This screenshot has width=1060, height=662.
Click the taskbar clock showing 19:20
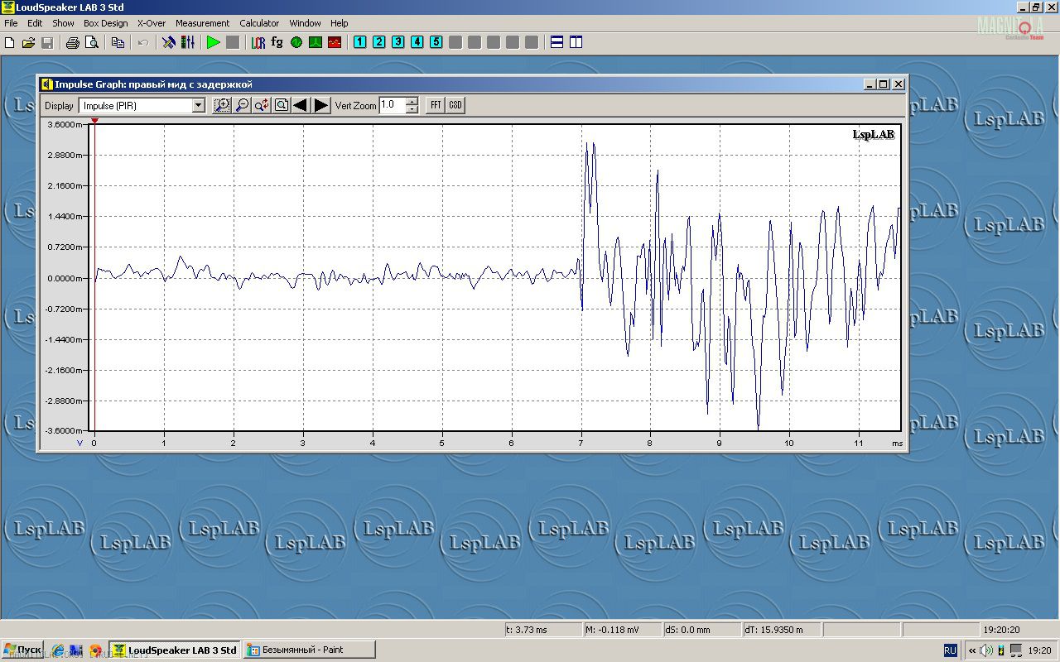coord(1041,650)
